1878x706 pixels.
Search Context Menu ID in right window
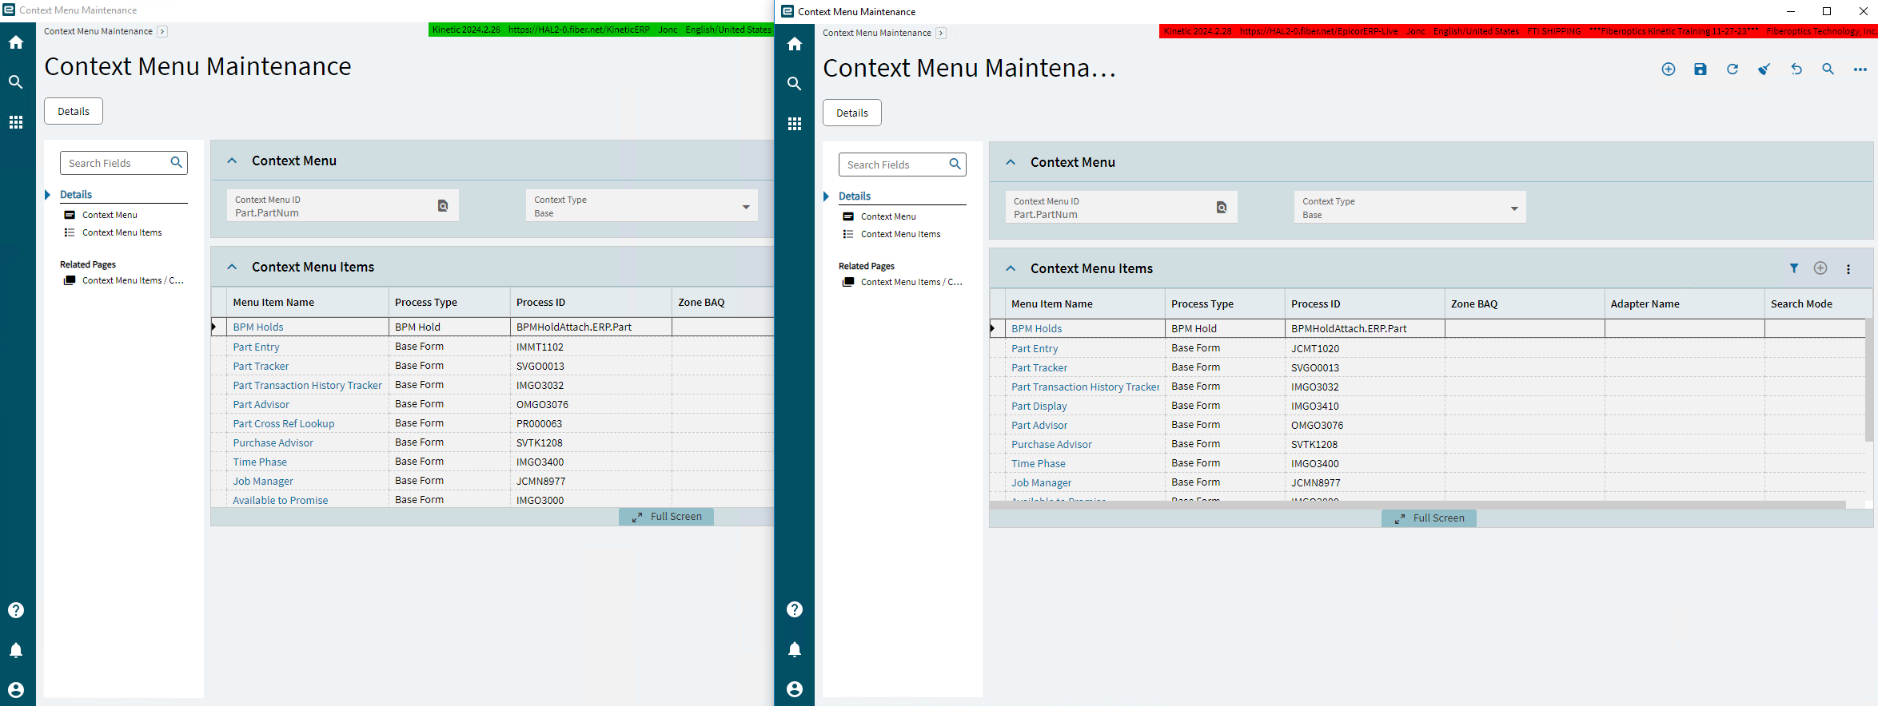click(1222, 208)
